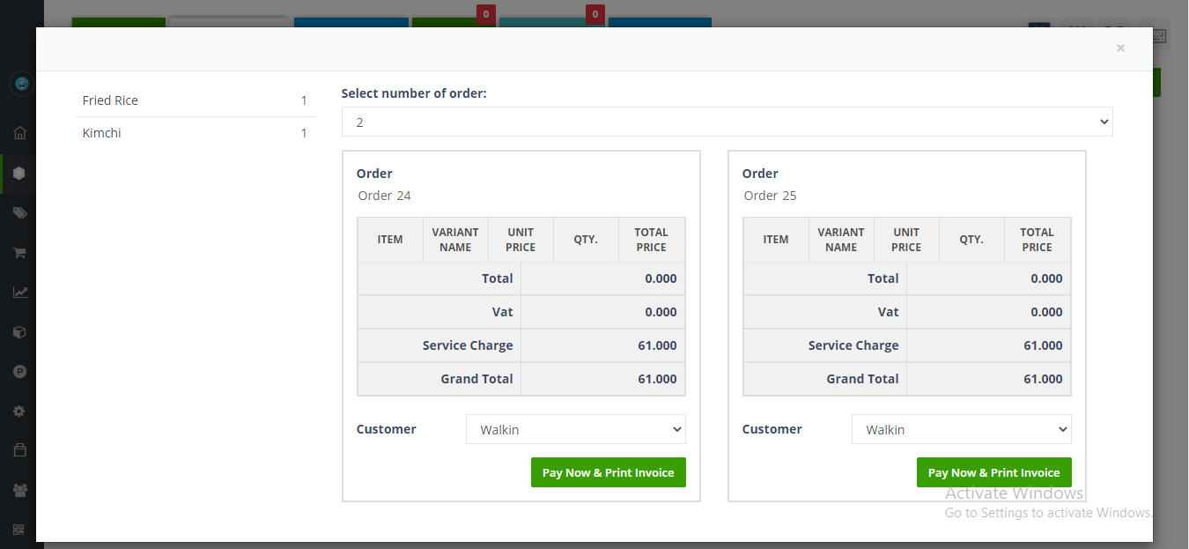This screenshot has height=549, width=1189.
Task: Click the users group sidebar icon
Action: (19, 490)
